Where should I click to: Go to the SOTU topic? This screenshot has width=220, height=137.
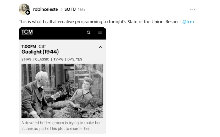tap(70, 9)
